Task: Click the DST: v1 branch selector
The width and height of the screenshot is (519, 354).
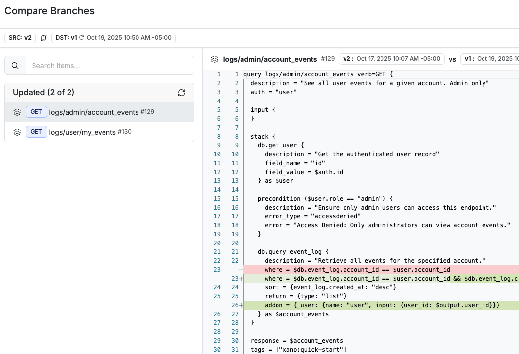Action: [113, 38]
